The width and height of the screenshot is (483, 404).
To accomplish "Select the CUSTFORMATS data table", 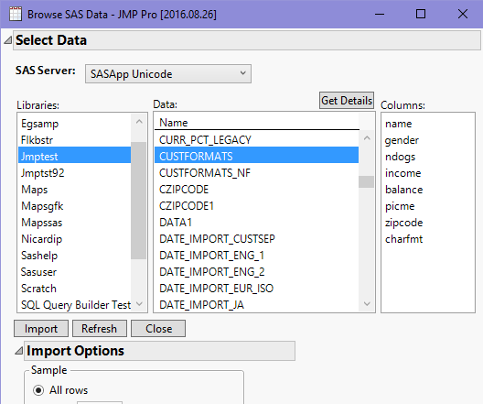I will click(x=256, y=155).
